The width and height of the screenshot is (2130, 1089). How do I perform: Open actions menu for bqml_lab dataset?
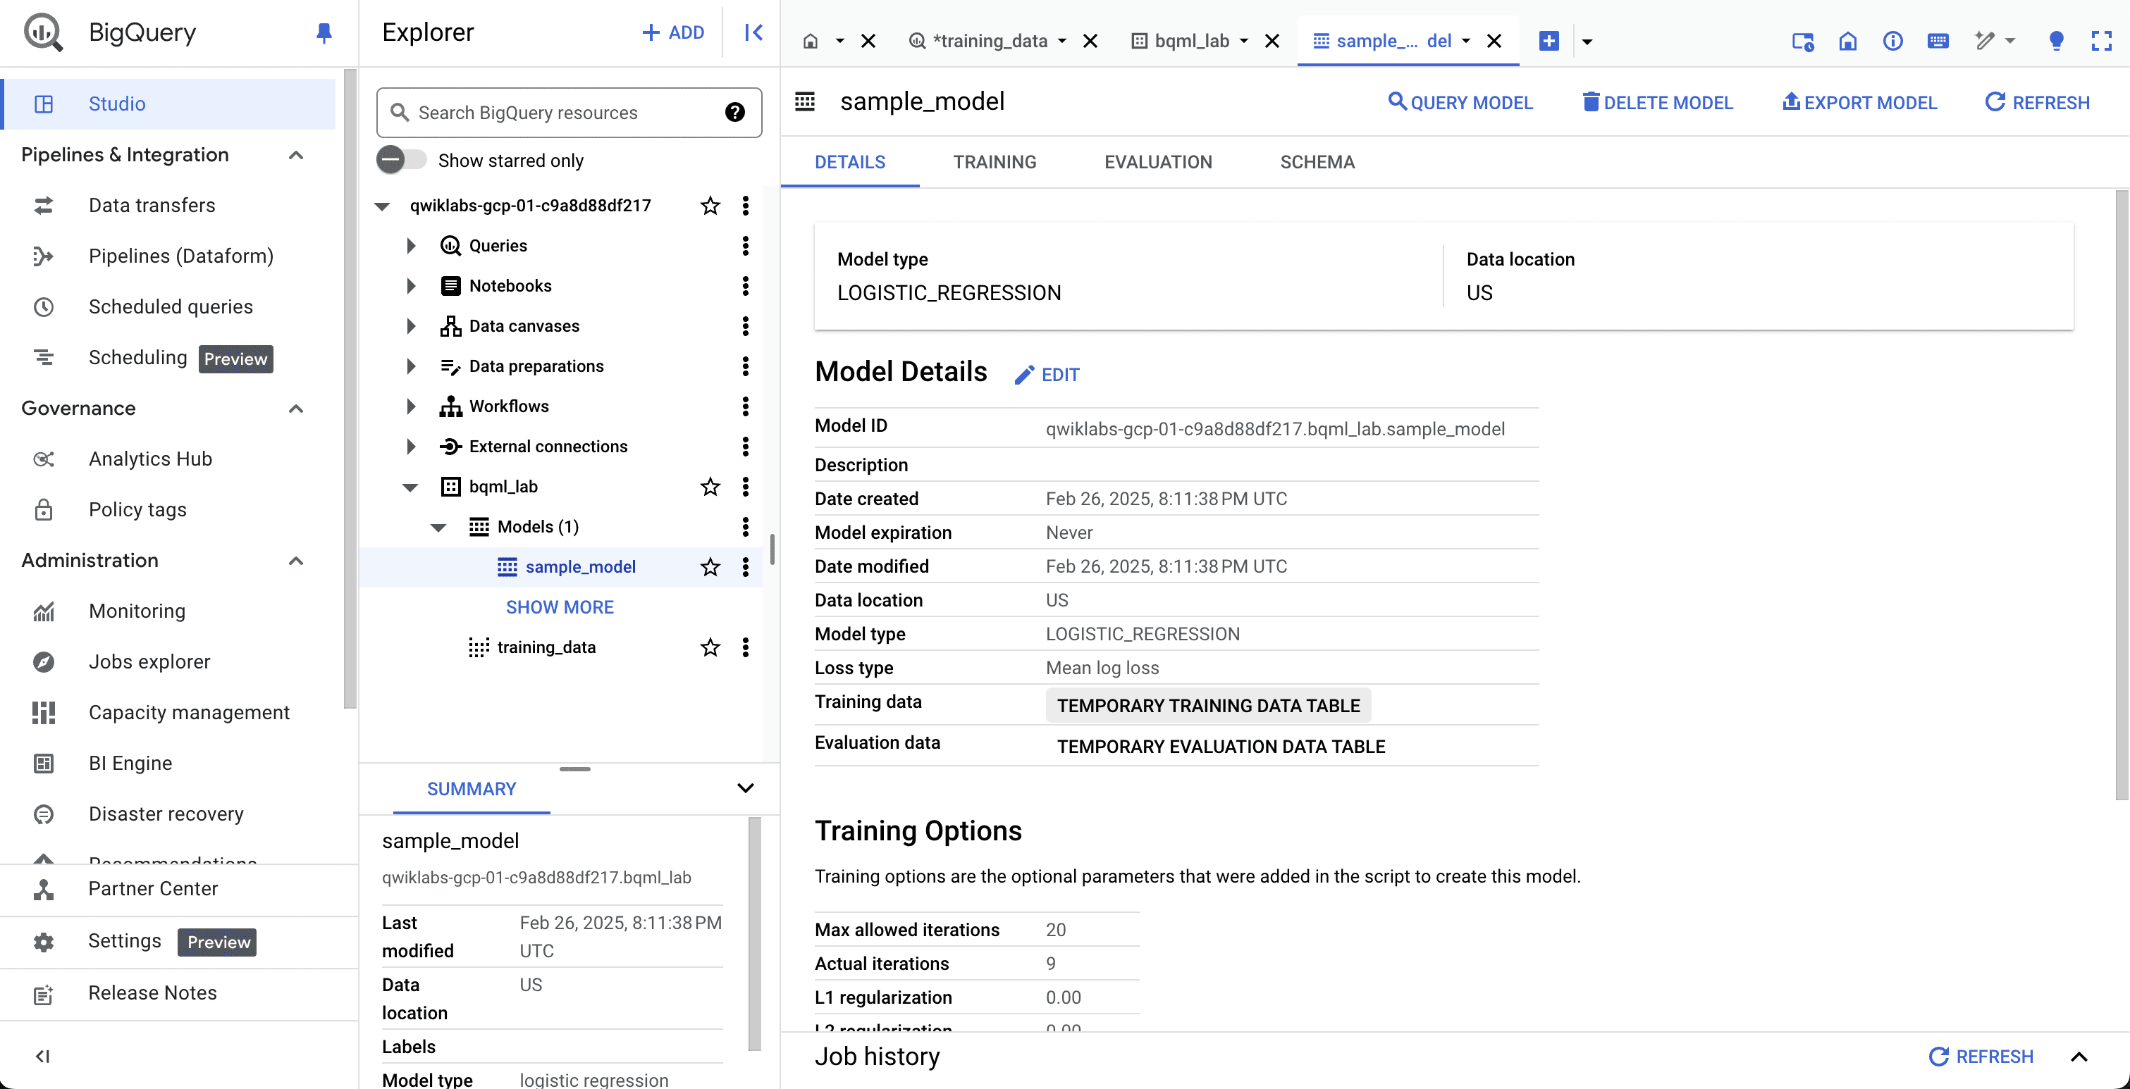click(x=745, y=487)
